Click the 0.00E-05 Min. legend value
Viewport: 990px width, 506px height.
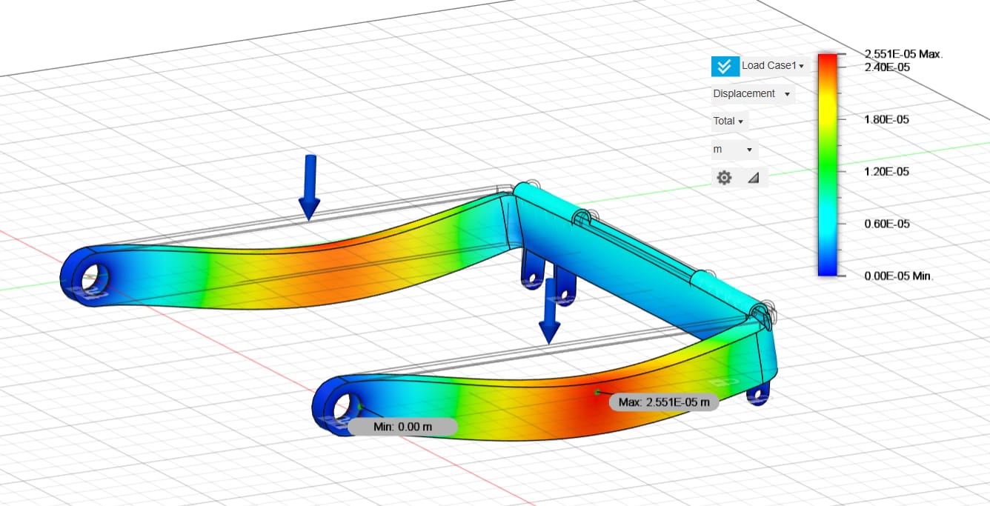point(898,276)
